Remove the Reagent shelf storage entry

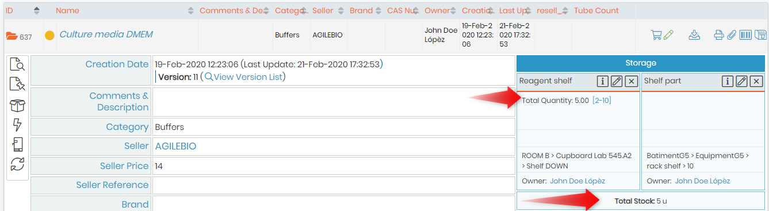[x=631, y=81]
